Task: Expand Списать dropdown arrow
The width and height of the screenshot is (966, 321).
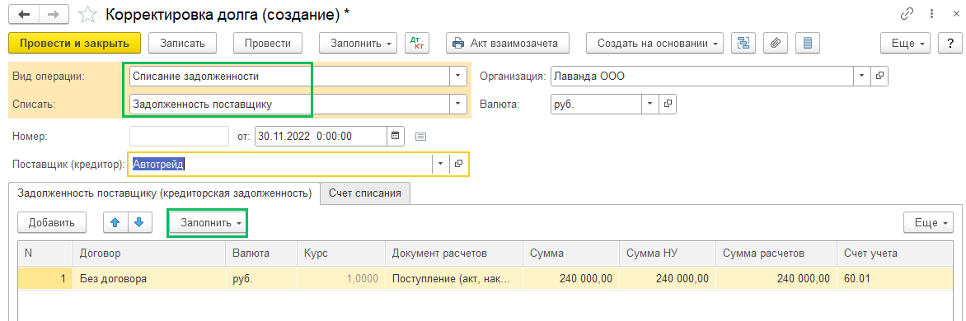Action: point(457,104)
